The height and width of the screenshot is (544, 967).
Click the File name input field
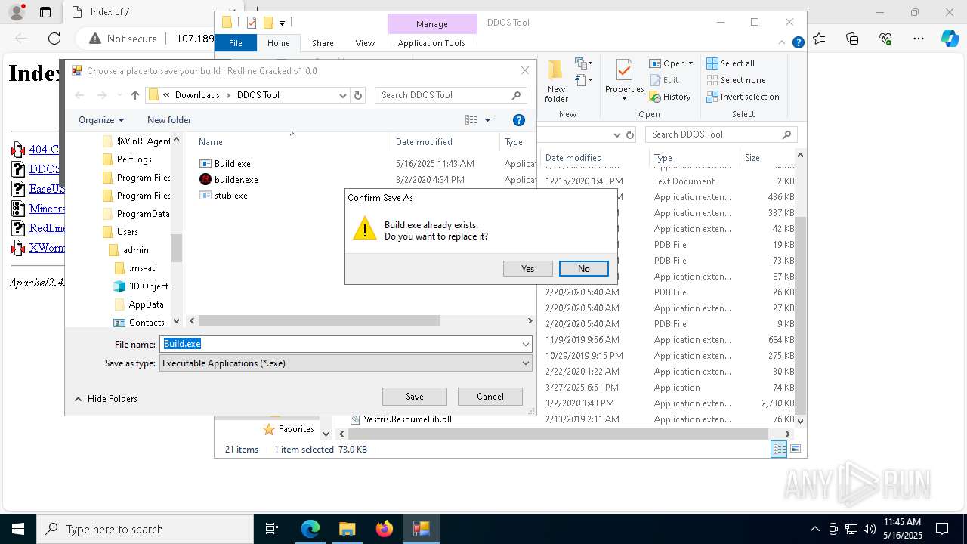pos(341,344)
